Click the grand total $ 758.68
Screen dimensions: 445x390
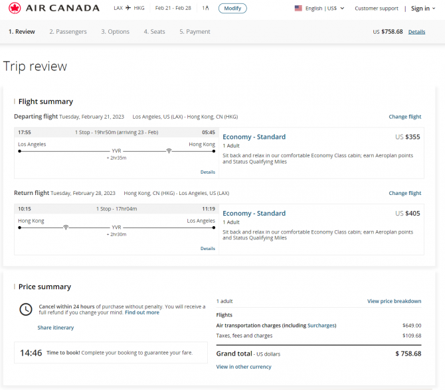pyautogui.click(x=408, y=354)
